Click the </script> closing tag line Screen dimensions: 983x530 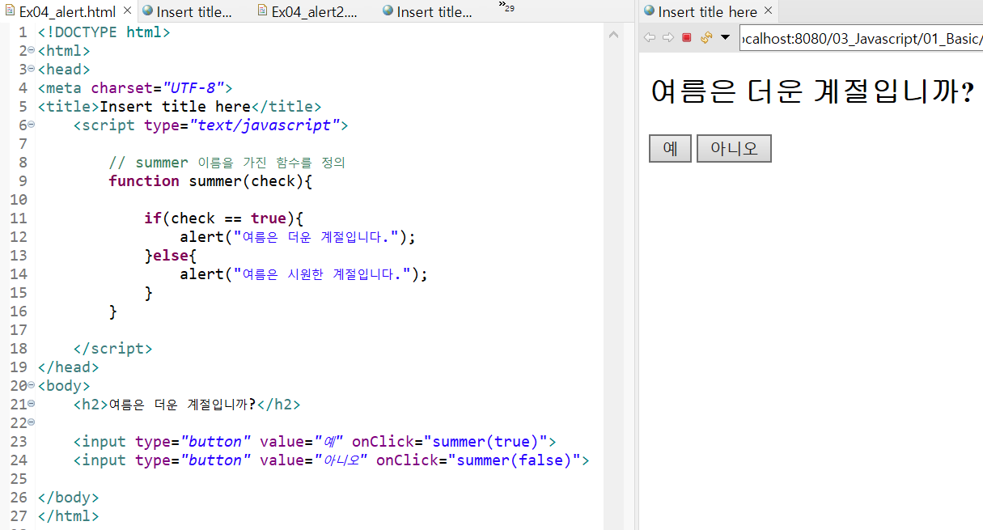pos(112,349)
